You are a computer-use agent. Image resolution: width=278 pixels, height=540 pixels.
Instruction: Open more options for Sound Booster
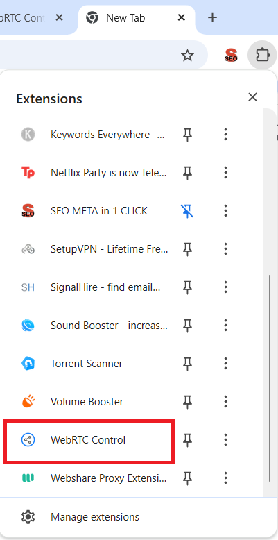click(226, 325)
